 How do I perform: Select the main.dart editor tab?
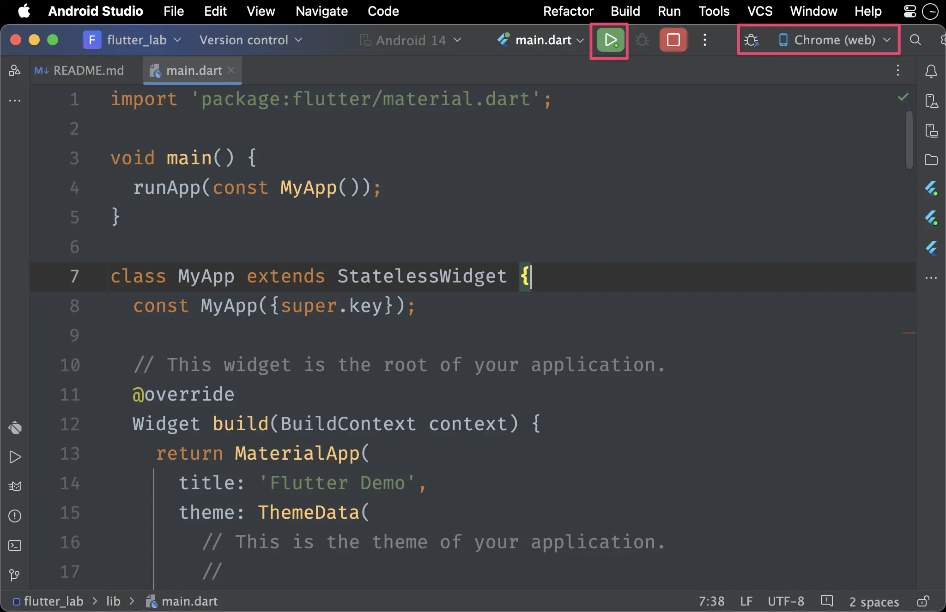[192, 71]
